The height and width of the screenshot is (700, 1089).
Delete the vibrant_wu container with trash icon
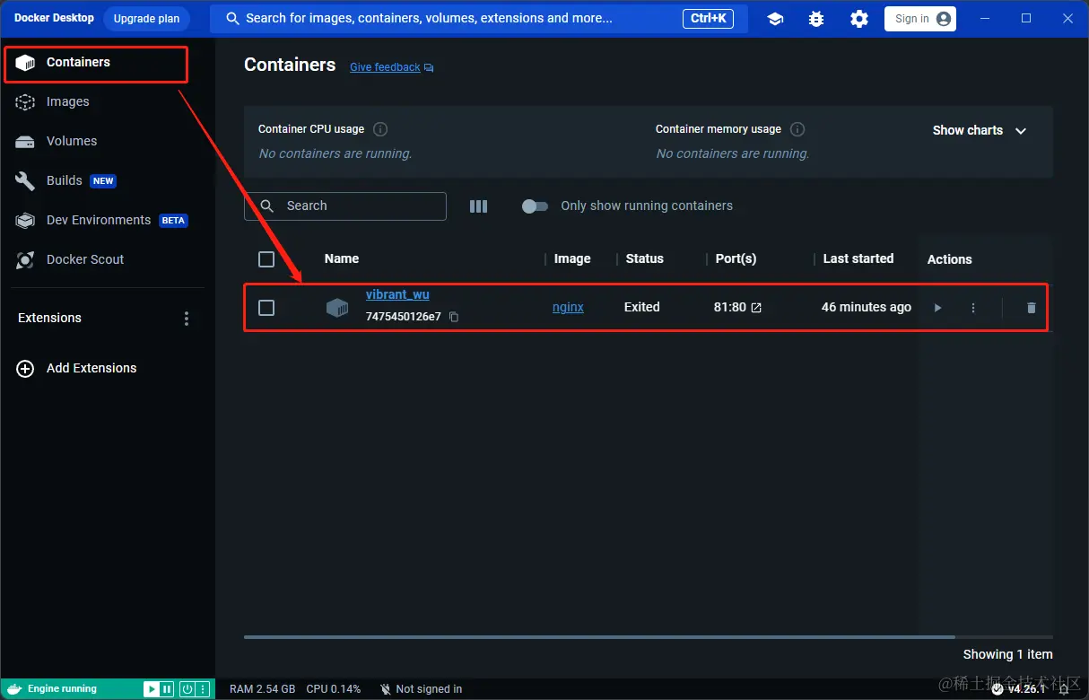pos(1030,307)
